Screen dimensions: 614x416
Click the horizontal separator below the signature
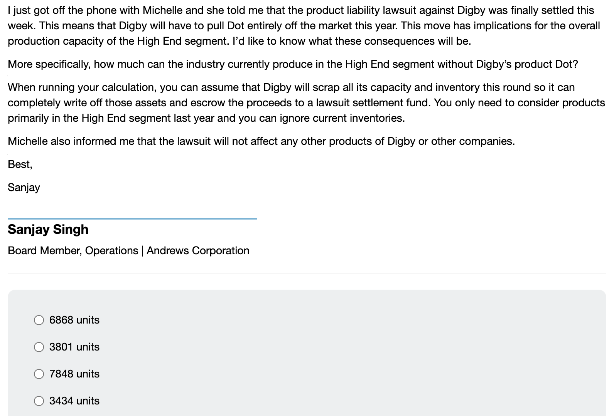point(307,273)
